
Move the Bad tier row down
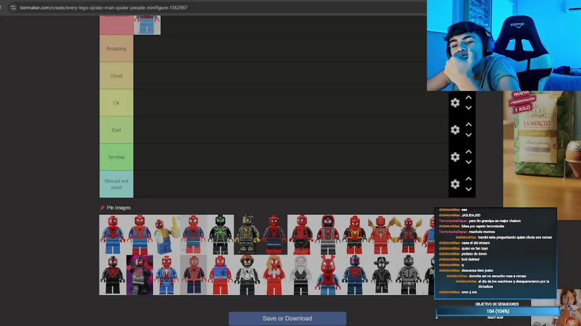tap(468, 135)
